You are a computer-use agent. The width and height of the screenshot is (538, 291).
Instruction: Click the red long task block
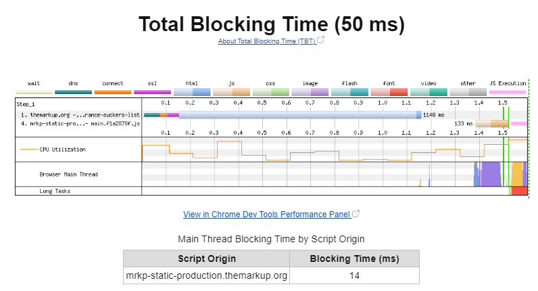519,191
